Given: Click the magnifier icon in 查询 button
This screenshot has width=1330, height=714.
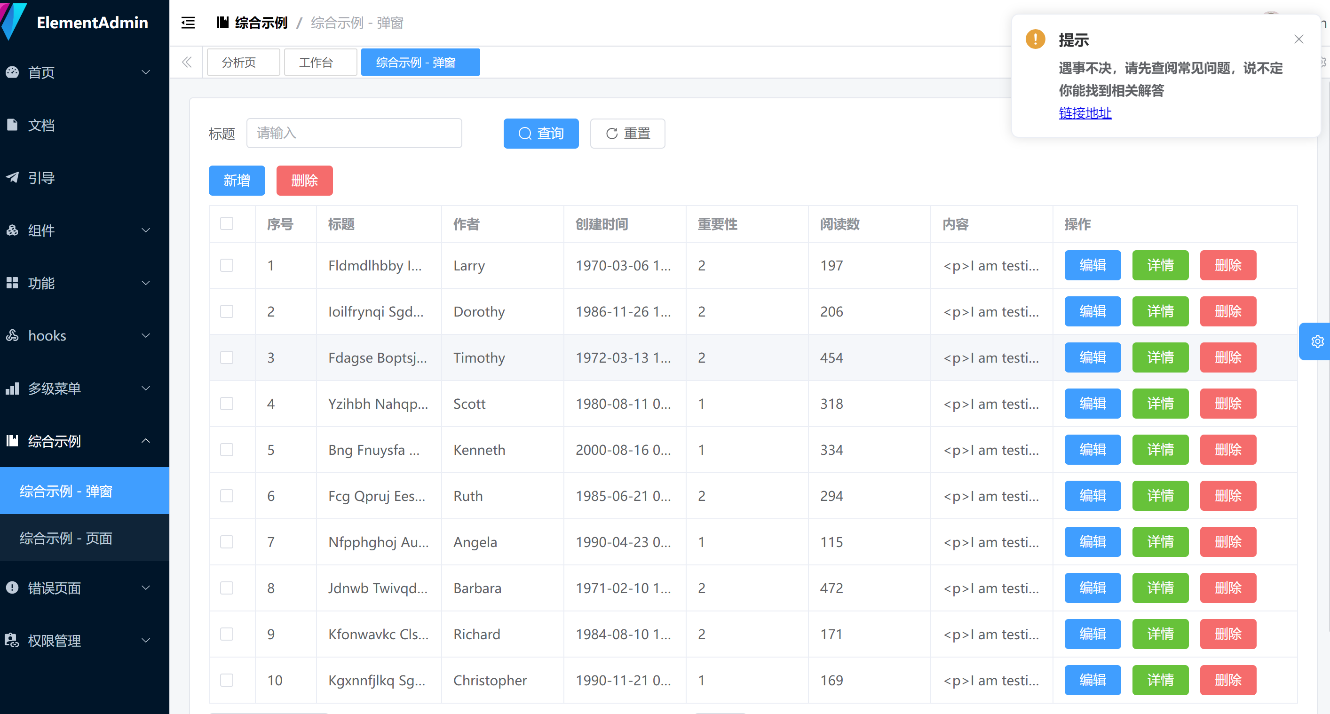Looking at the screenshot, I should [525, 134].
